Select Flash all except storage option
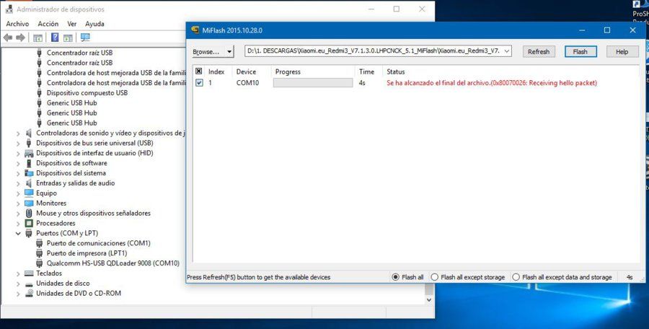This screenshot has height=329, width=649. click(434, 277)
